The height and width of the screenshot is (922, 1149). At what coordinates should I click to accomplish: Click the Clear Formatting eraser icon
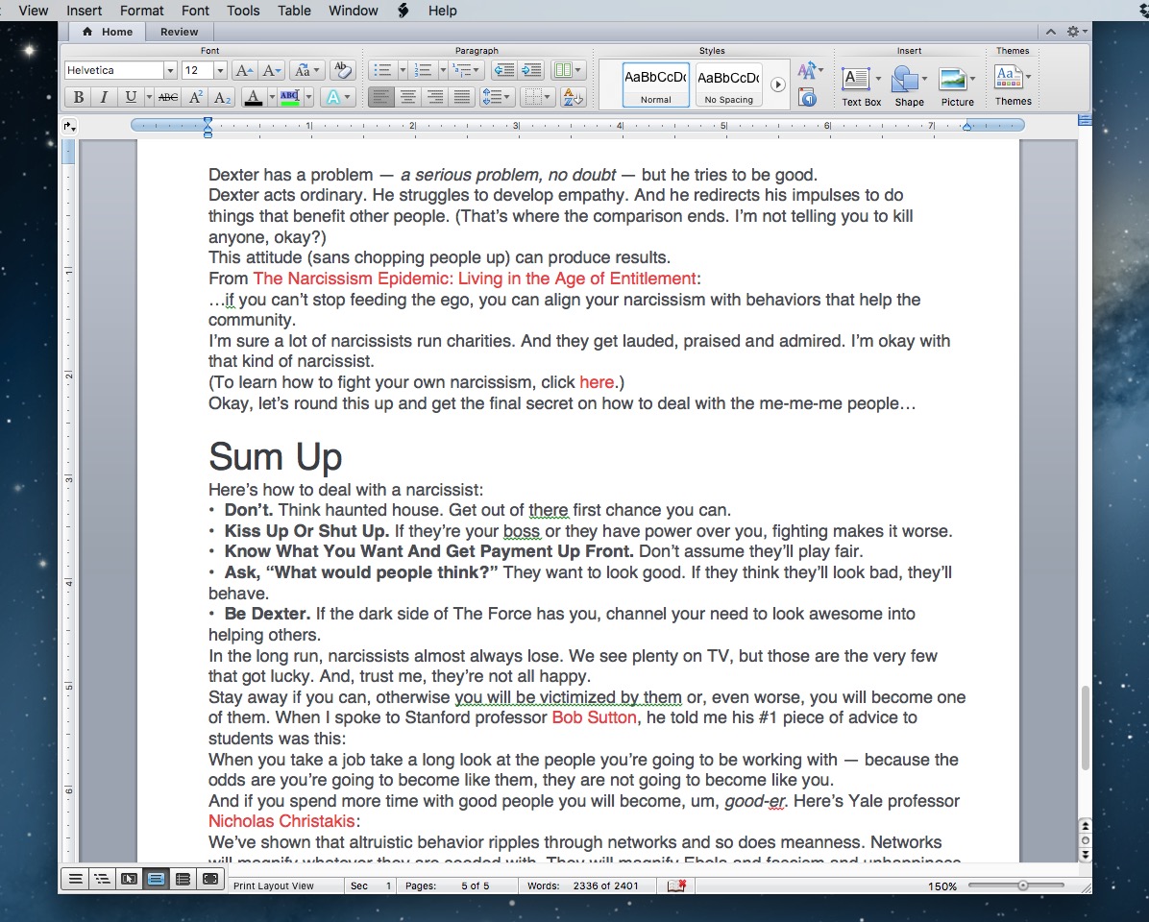click(x=341, y=70)
